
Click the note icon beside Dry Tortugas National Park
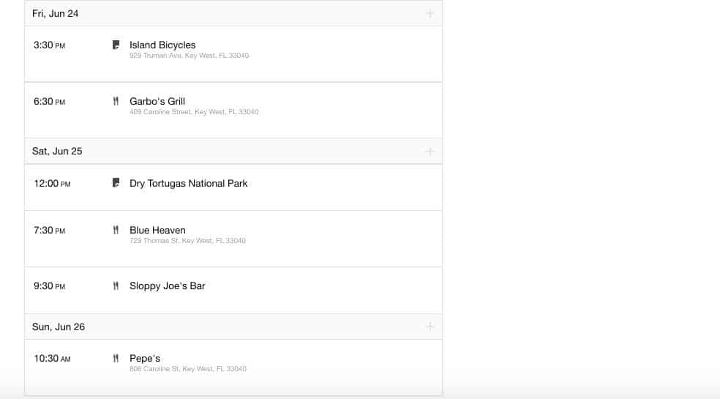tap(116, 183)
